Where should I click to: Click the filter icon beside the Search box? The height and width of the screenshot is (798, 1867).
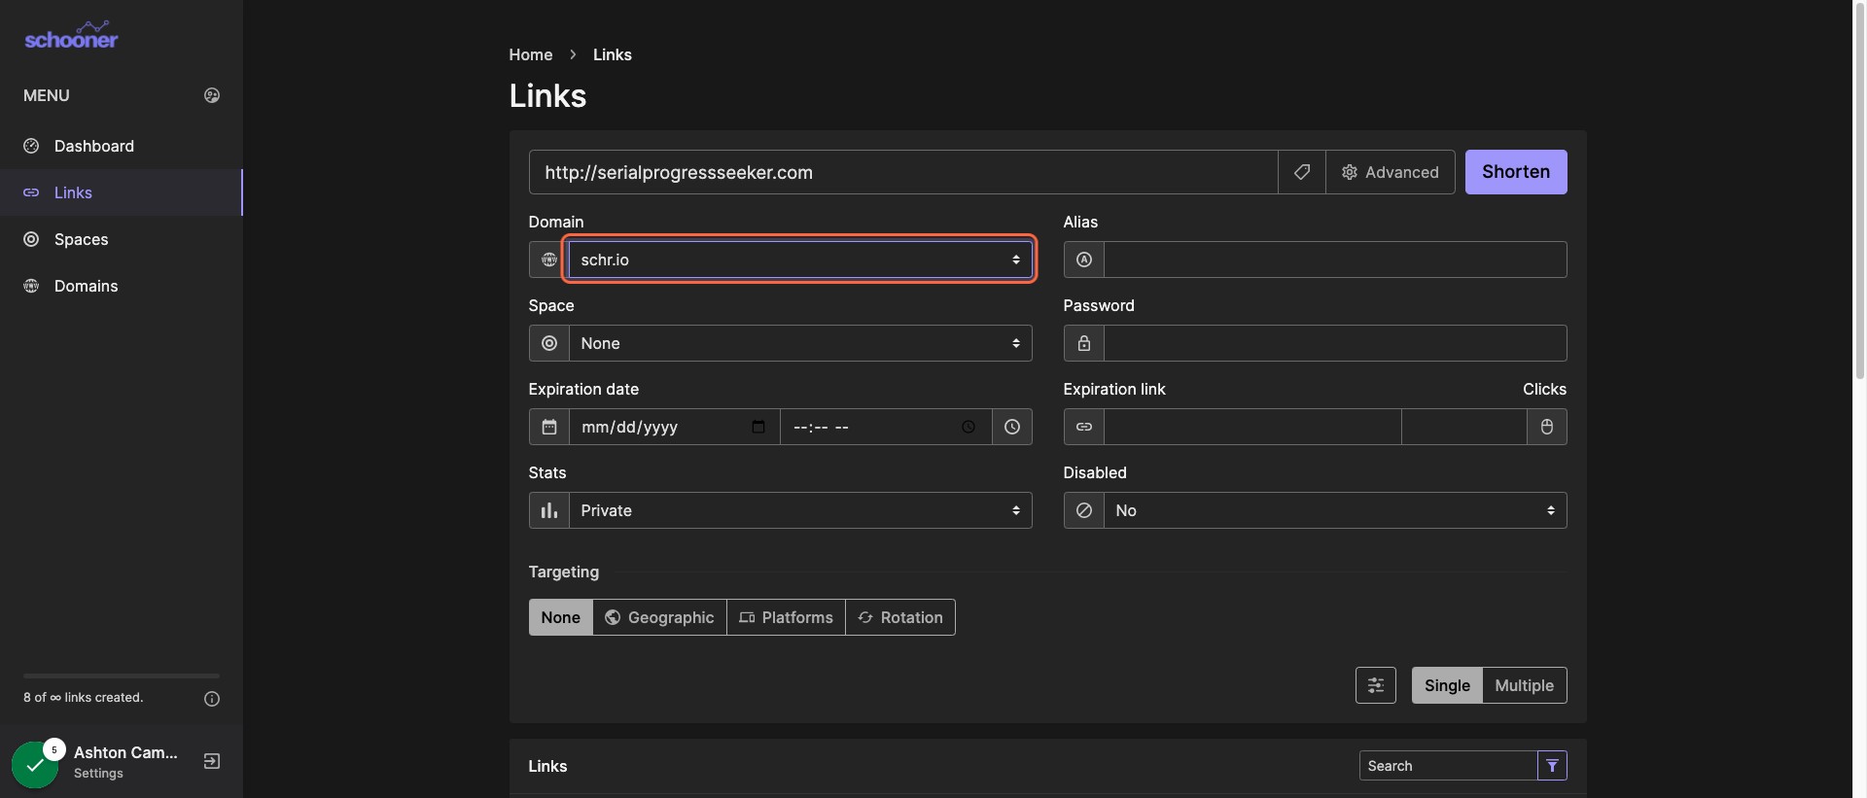tap(1552, 766)
